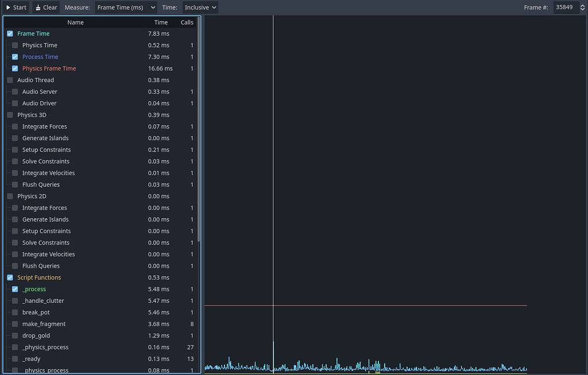Select the break_pot row label
This screenshot has height=375, width=588.
pyautogui.click(x=36, y=313)
